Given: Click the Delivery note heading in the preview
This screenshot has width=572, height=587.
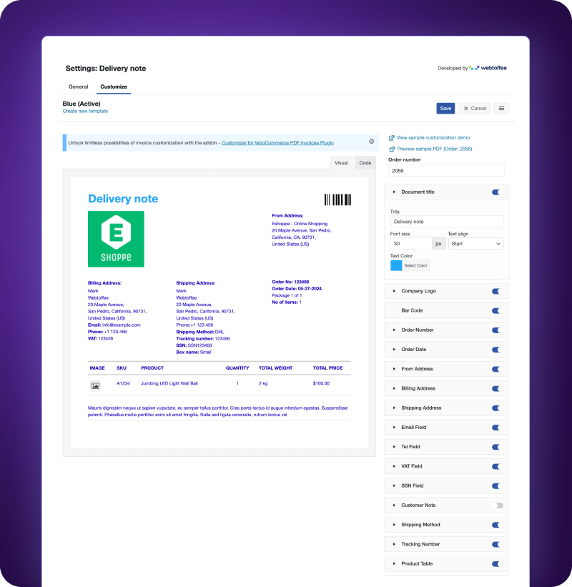Looking at the screenshot, I should pyautogui.click(x=123, y=199).
